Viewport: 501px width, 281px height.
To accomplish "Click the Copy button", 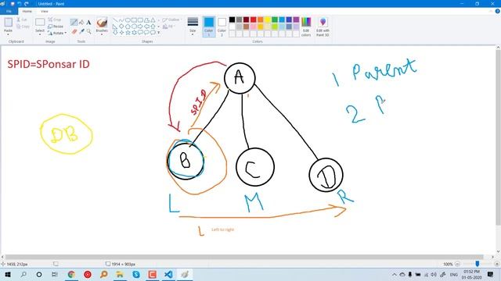I will click(23, 27).
